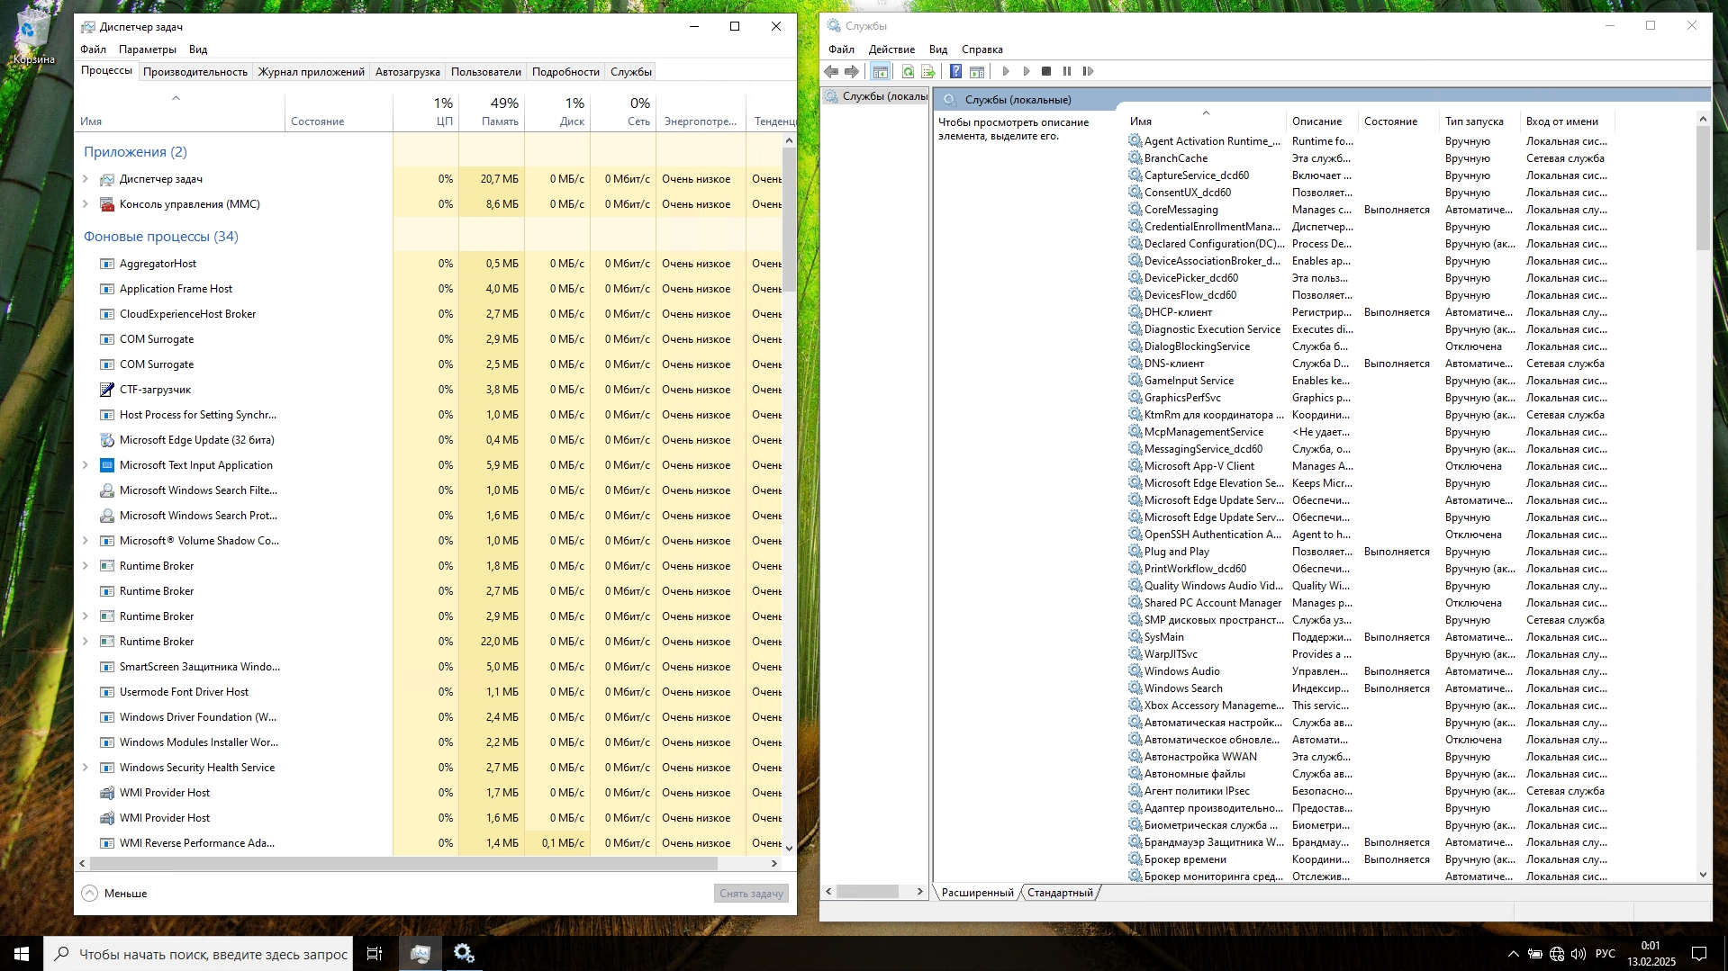
Task: Sort services by Состояние column
Action: pyautogui.click(x=1399, y=121)
